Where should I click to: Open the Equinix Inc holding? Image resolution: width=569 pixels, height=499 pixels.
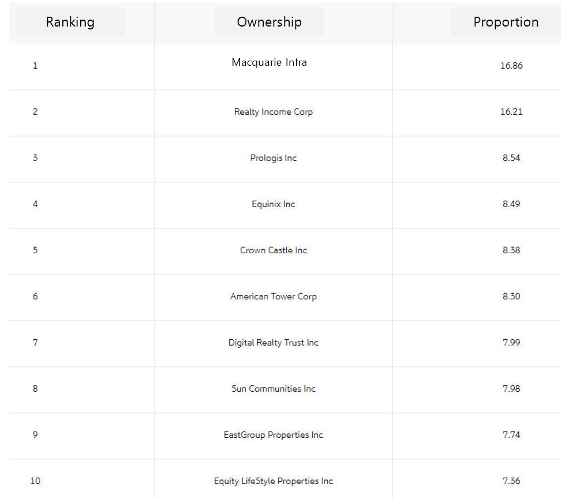click(274, 204)
